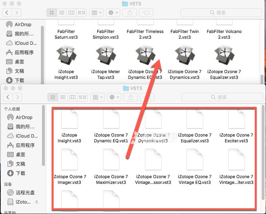The width and height of the screenshot is (266, 214).
Task: Open arrange-by dropdown in bottom window
Action: pos(97,97)
